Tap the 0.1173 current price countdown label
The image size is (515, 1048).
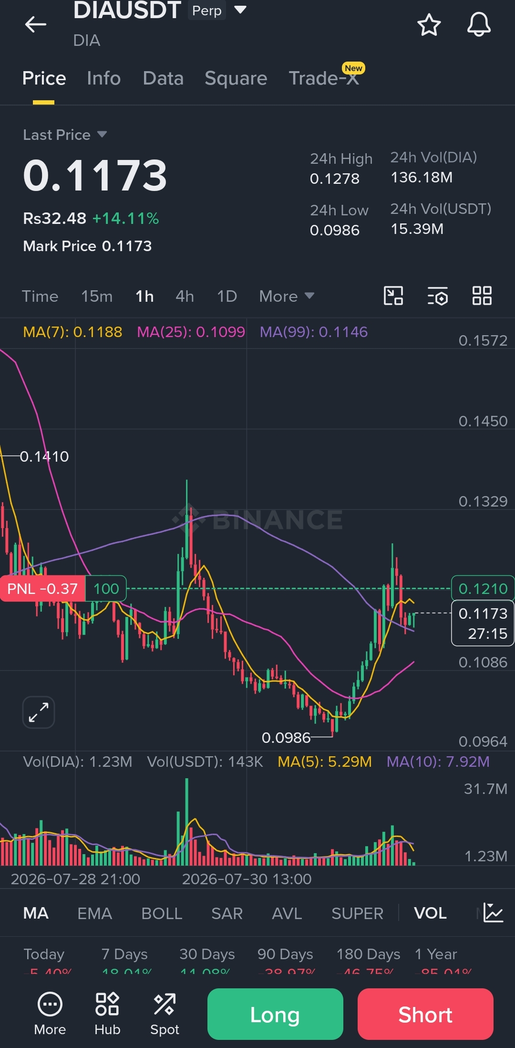point(483,623)
